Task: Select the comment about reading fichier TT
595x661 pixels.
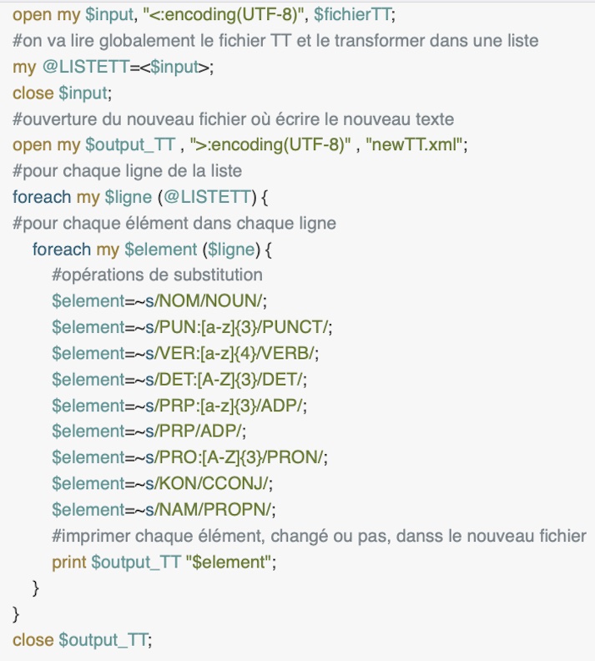Action: [x=275, y=41]
